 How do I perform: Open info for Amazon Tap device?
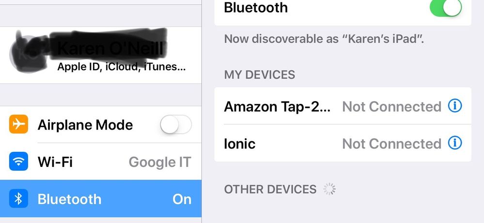455,106
